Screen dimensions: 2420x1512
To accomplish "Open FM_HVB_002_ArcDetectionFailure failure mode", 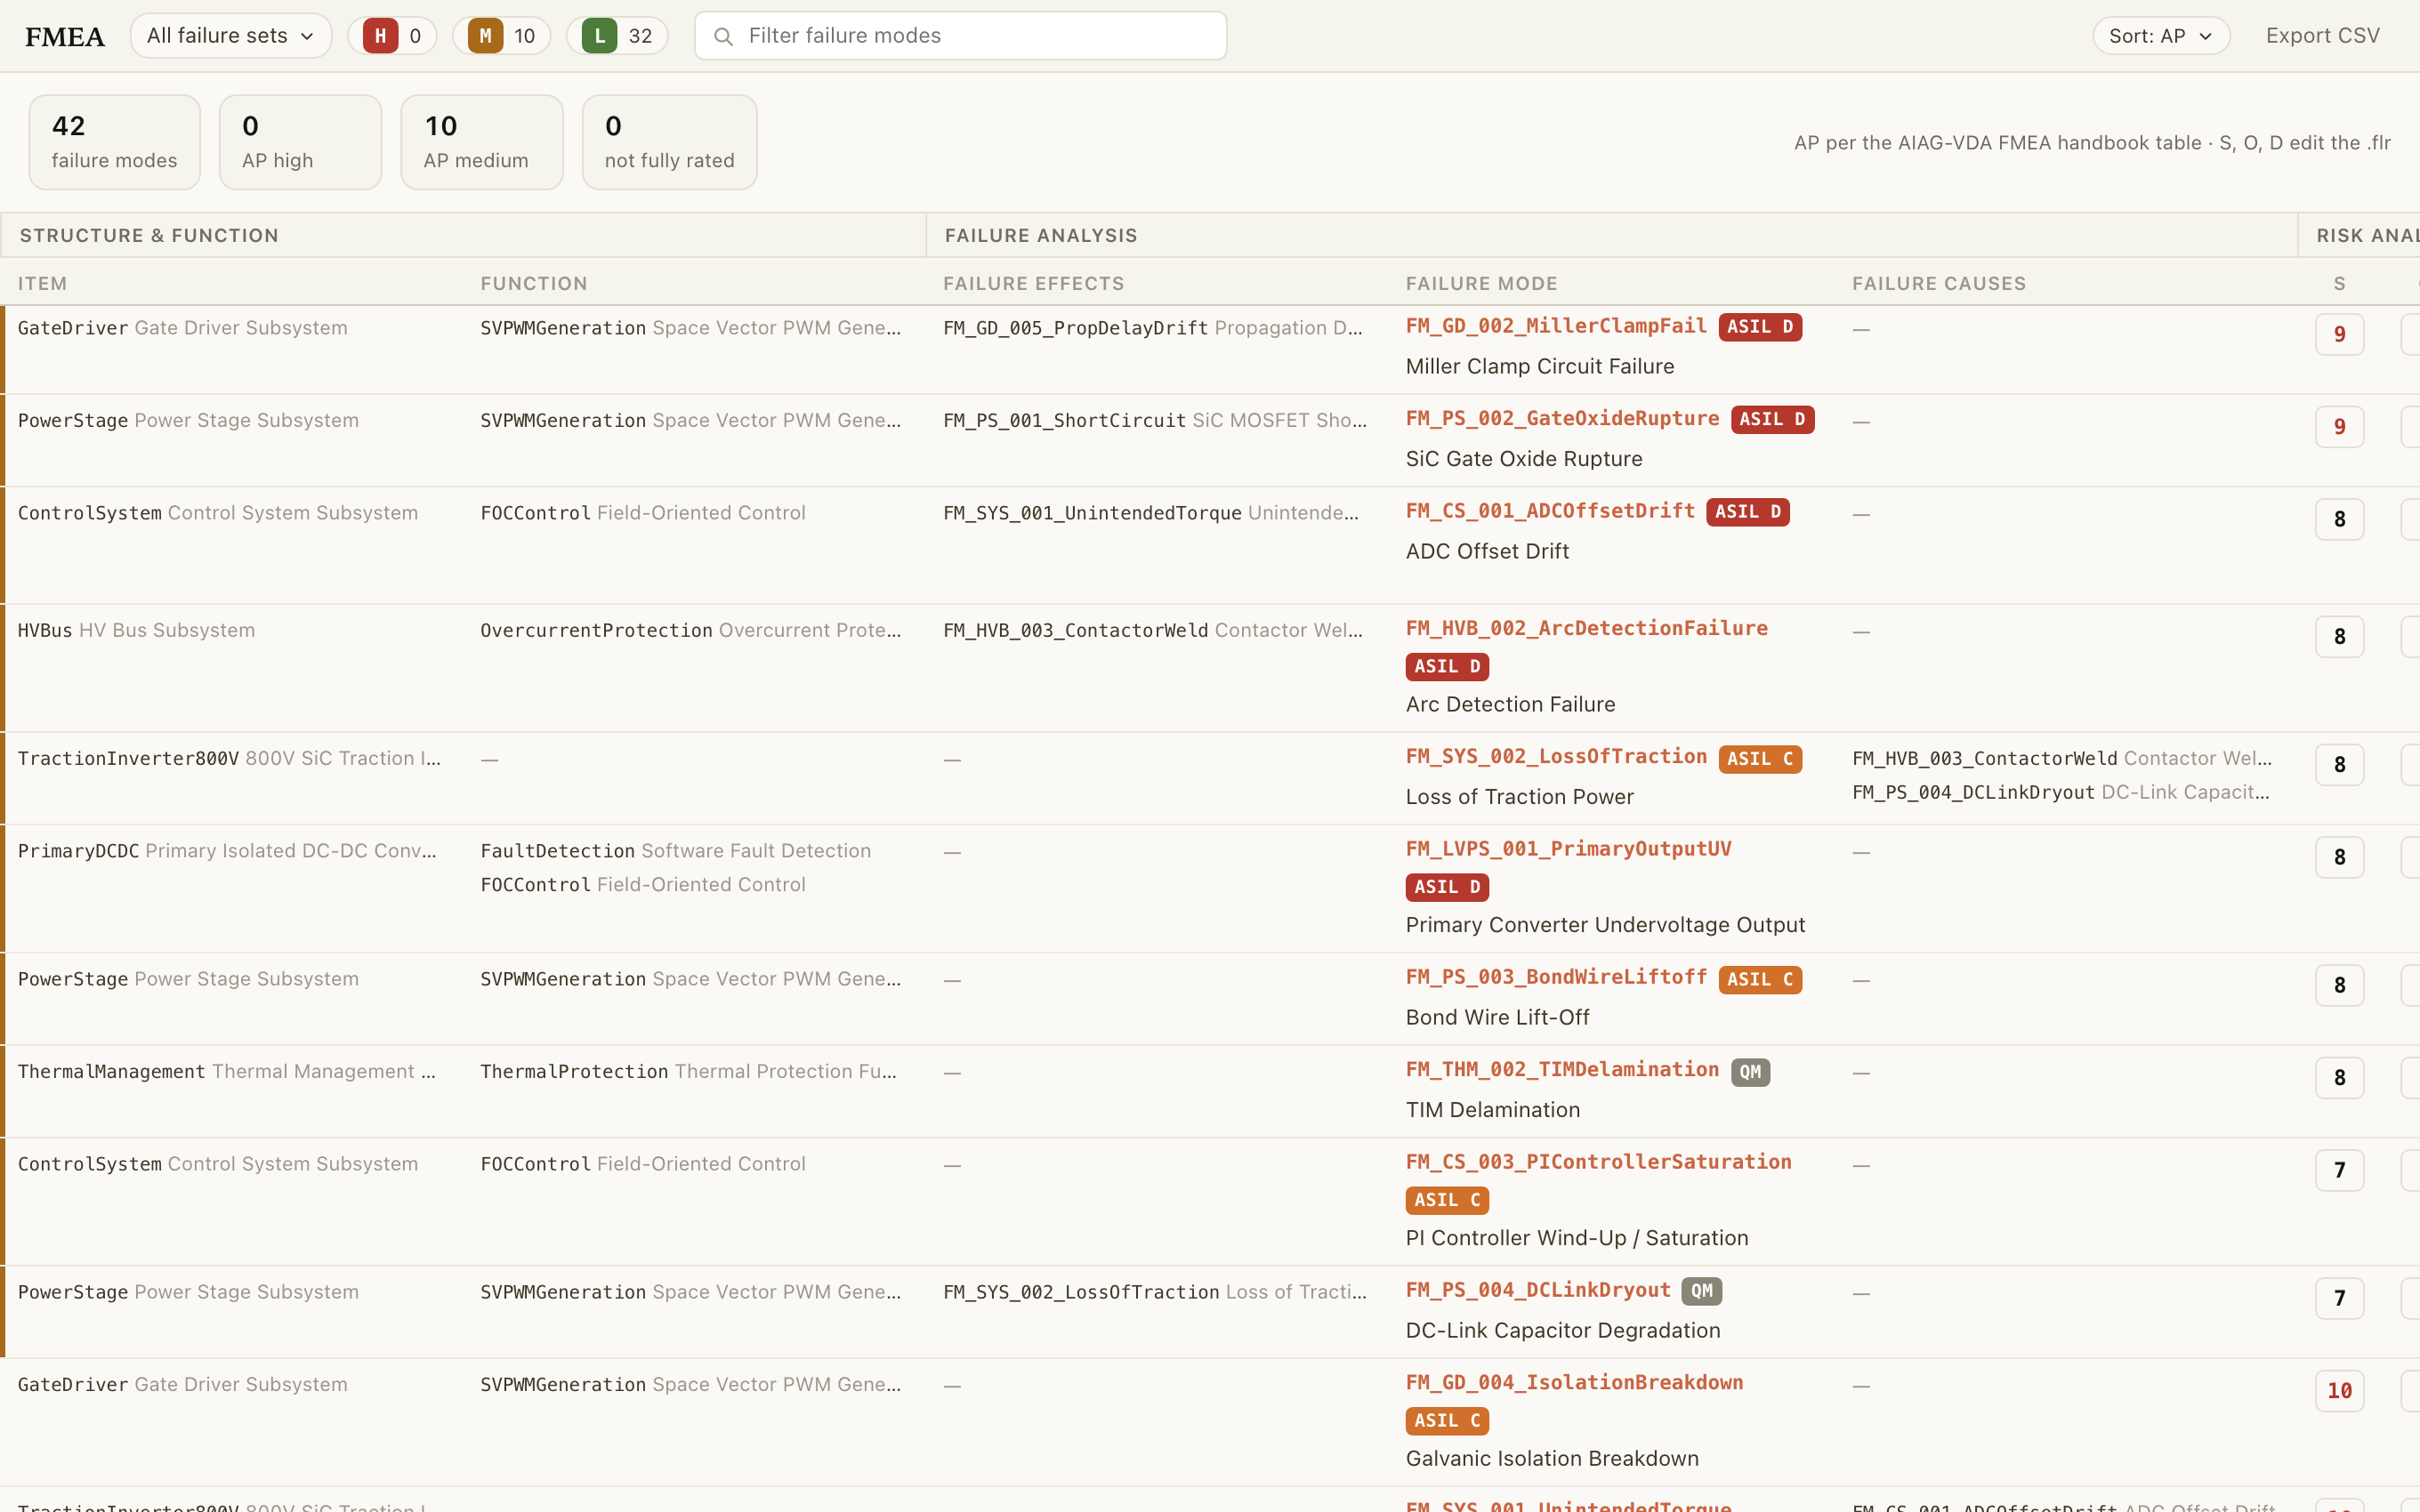I will [x=1586, y=628].
